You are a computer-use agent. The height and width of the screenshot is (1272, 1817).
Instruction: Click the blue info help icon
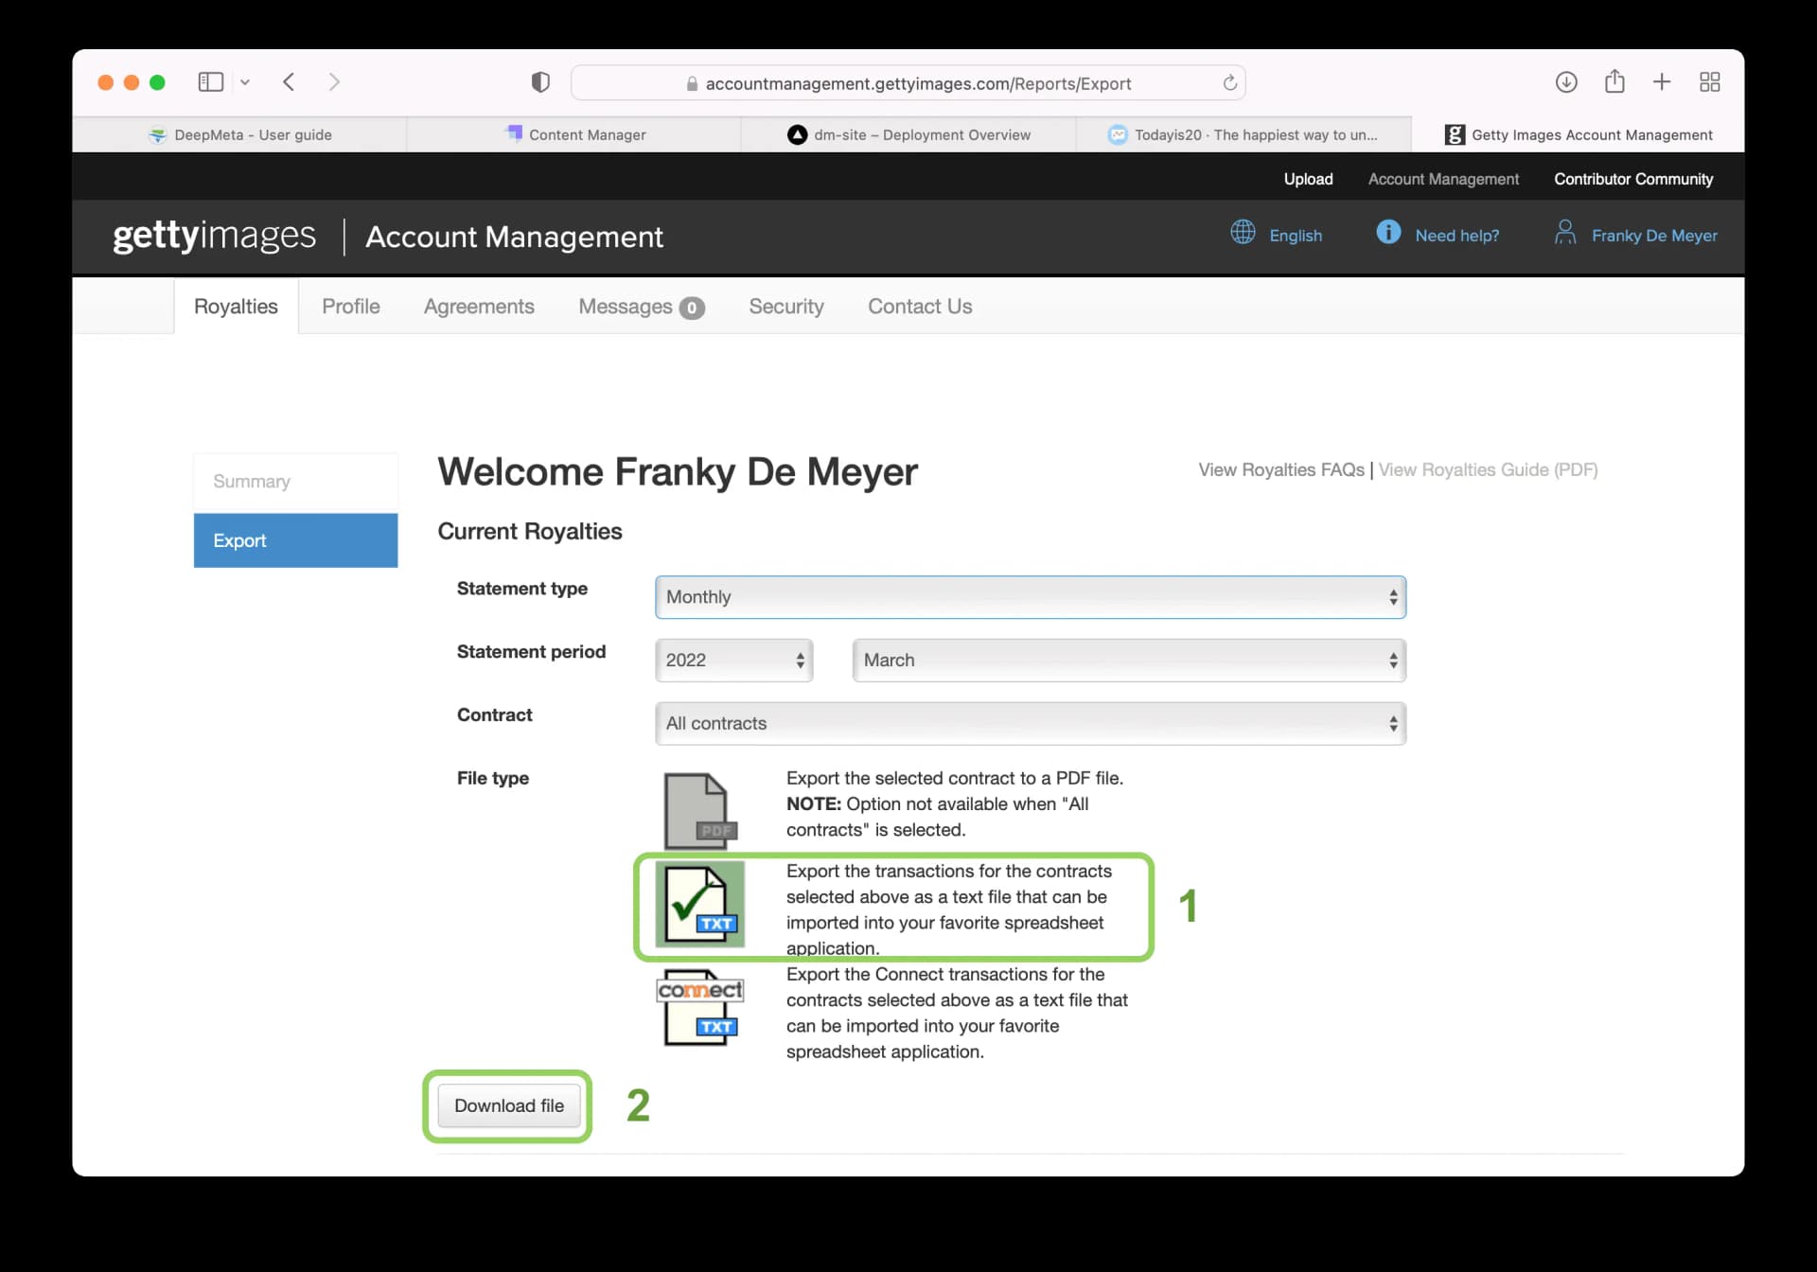[x=1388, y=232]
